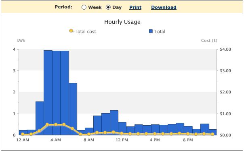Select the Week period radio button

pyautogui.click(x=84, y=7)
